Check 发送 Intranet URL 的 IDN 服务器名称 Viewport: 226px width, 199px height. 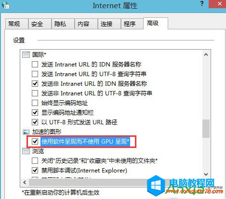tap(35, 65)
